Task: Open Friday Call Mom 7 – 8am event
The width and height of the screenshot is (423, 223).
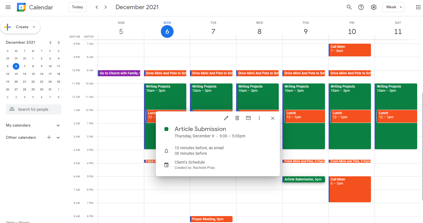Action: [x=350, y=50]
